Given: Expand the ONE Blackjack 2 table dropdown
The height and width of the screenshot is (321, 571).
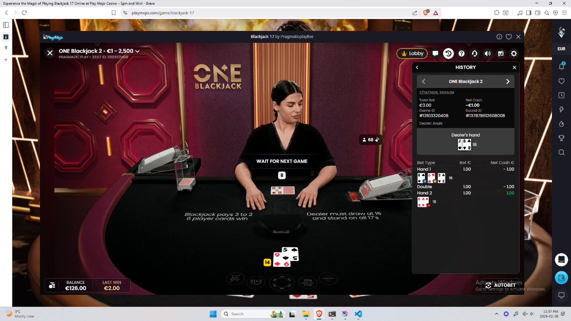Looking at the screenshot, I should click(138, 51).
